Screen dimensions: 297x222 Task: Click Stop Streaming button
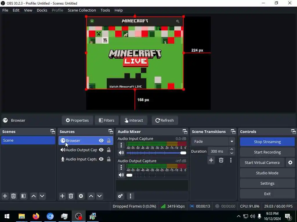[x=267, y=142]
